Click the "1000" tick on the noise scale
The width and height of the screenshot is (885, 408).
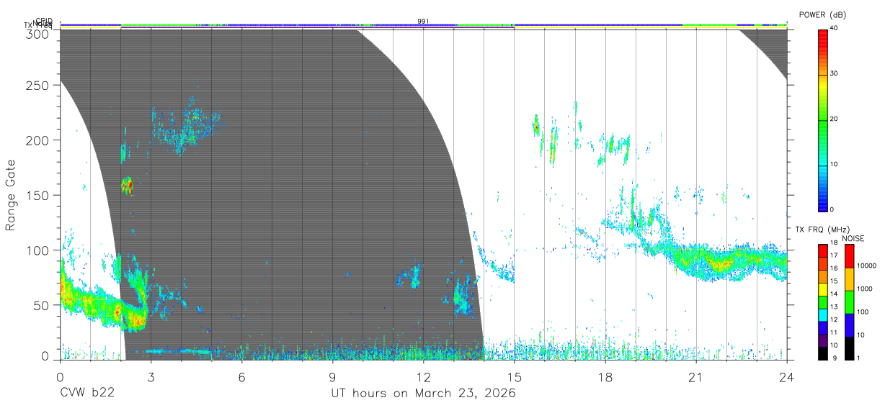[864, 289]
